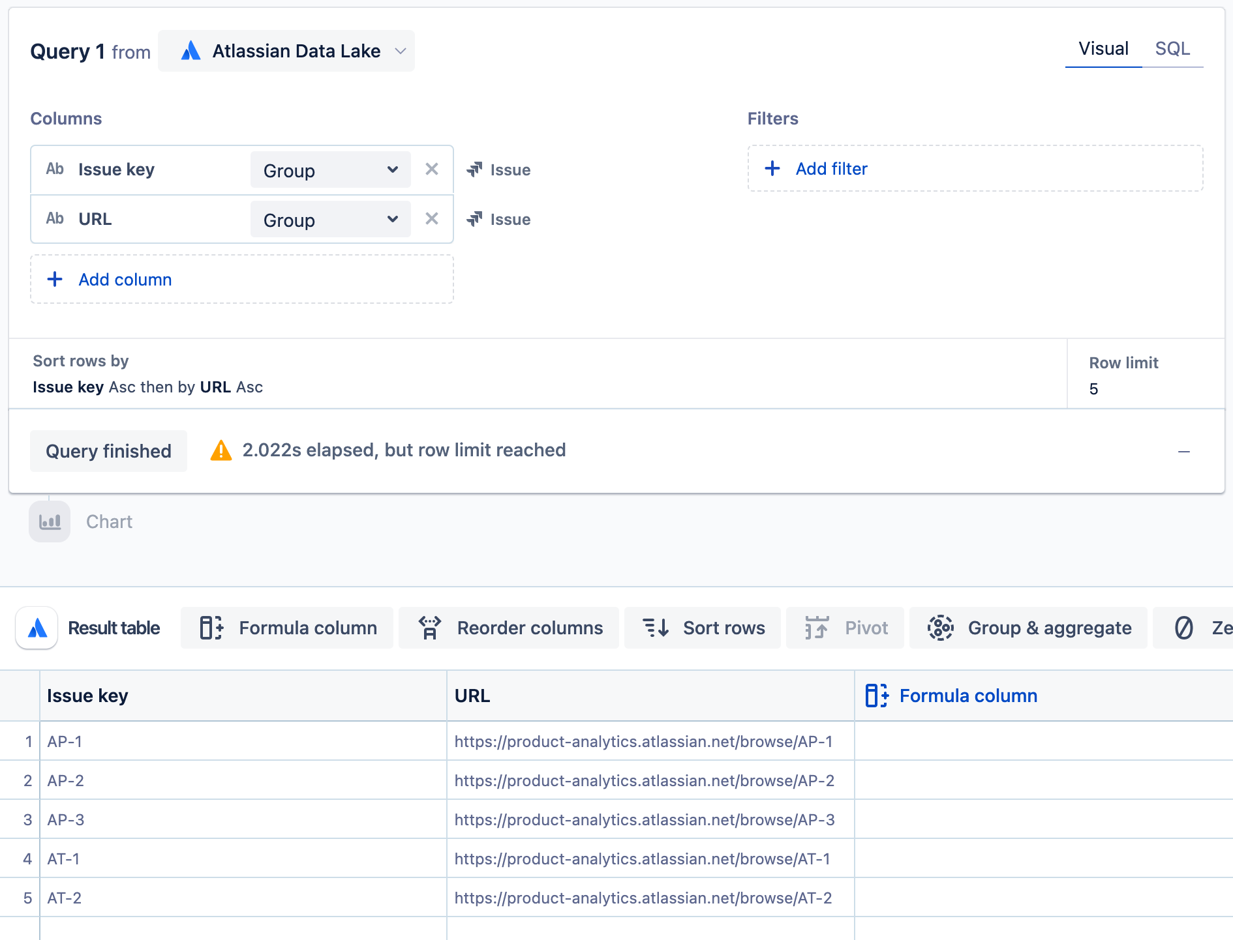
Task: Click the Add filter button
Action: [x=975, y=168]
